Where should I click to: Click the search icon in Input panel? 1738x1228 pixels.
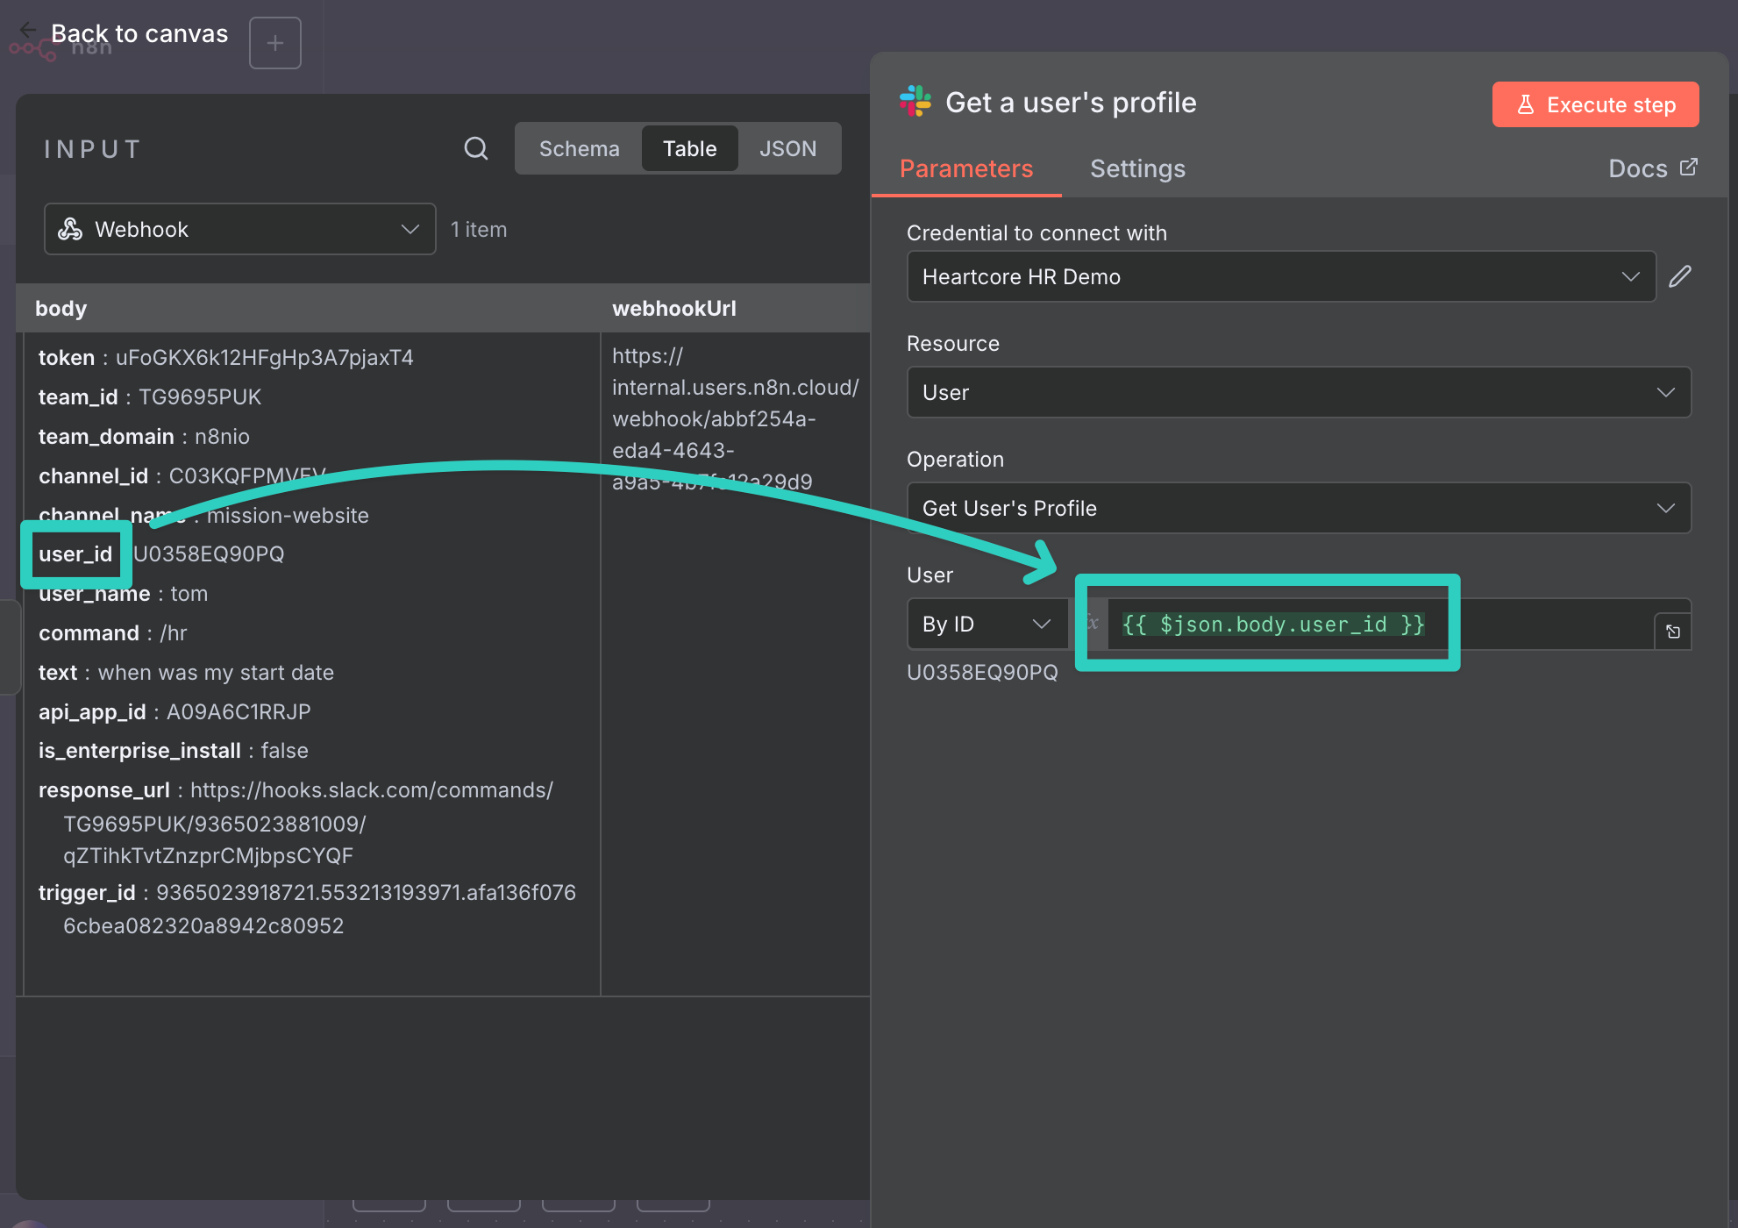point(475,148)
